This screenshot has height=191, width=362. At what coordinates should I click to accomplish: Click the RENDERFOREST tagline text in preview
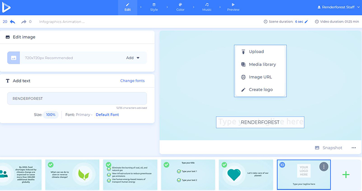click(260, 122)
